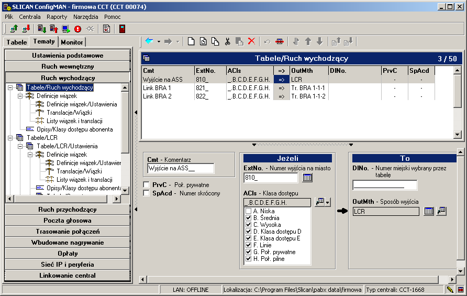Click the copy pages icon
This screenshot has height=296, width=467.
point(215,41)
